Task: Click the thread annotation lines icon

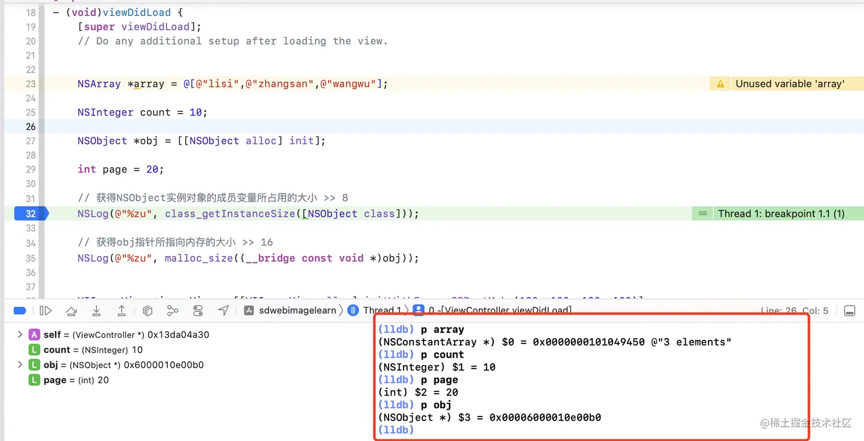Action: (703, 214)
